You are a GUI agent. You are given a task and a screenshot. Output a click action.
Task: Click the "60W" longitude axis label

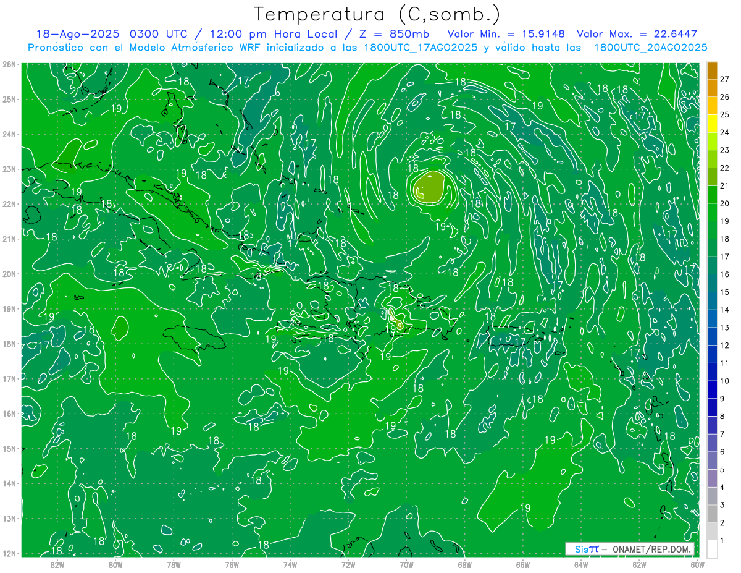697,564
